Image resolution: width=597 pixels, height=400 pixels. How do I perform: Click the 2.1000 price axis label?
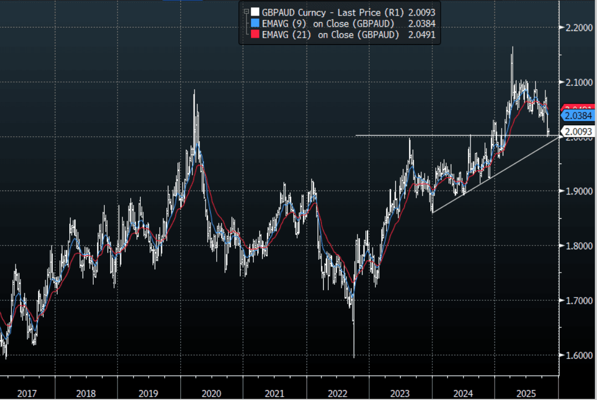pyautogui.click(x=579, y=82)
